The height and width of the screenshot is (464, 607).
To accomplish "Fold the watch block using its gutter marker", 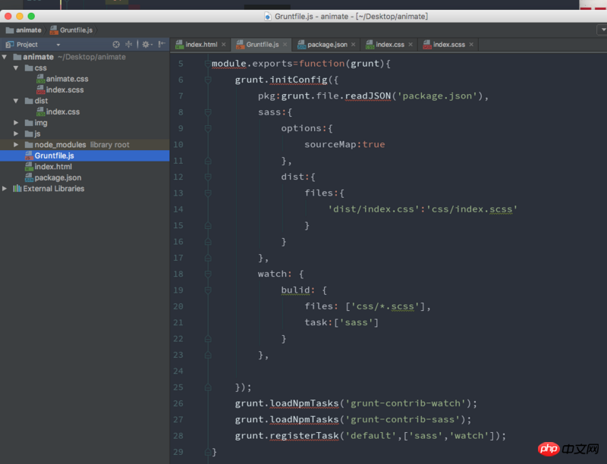I will click(x=208, y=274).
